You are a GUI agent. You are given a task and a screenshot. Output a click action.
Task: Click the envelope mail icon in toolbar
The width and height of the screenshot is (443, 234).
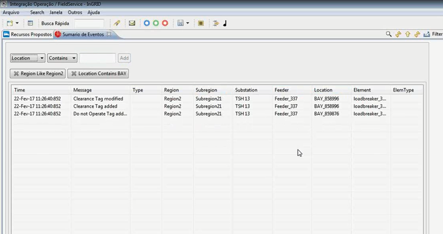click(132, 23)
